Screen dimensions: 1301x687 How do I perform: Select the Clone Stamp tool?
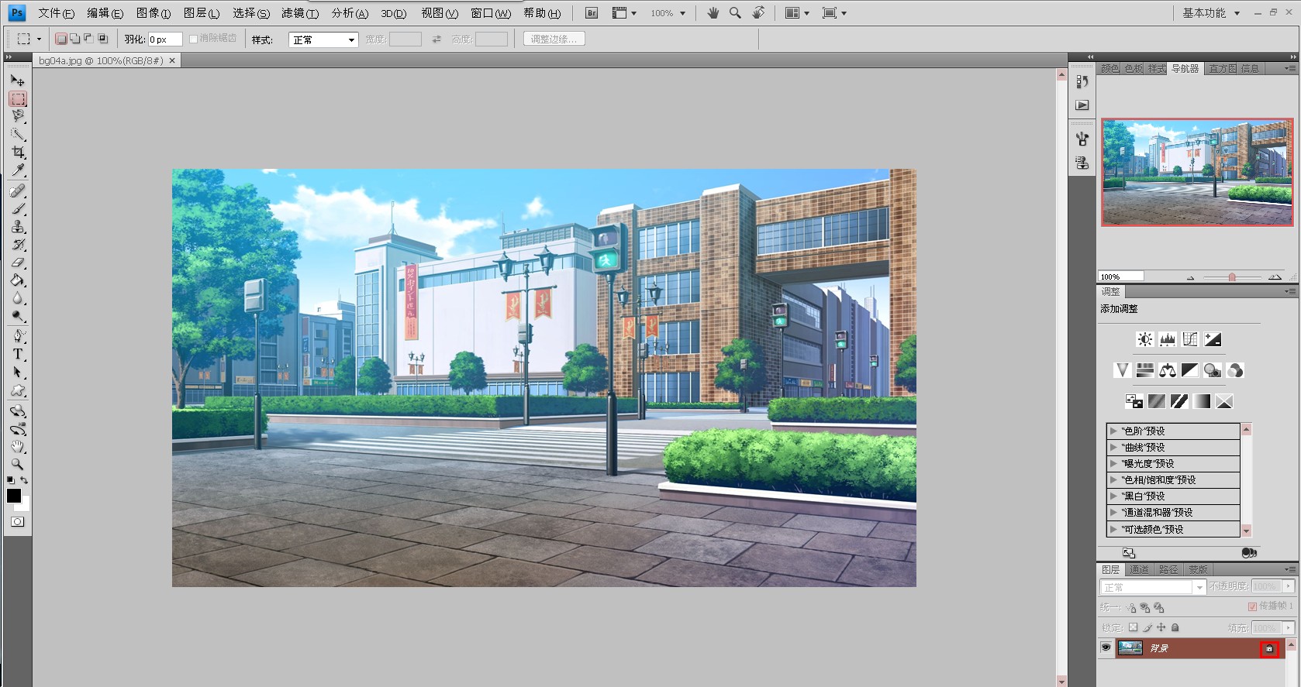(17, 227)
